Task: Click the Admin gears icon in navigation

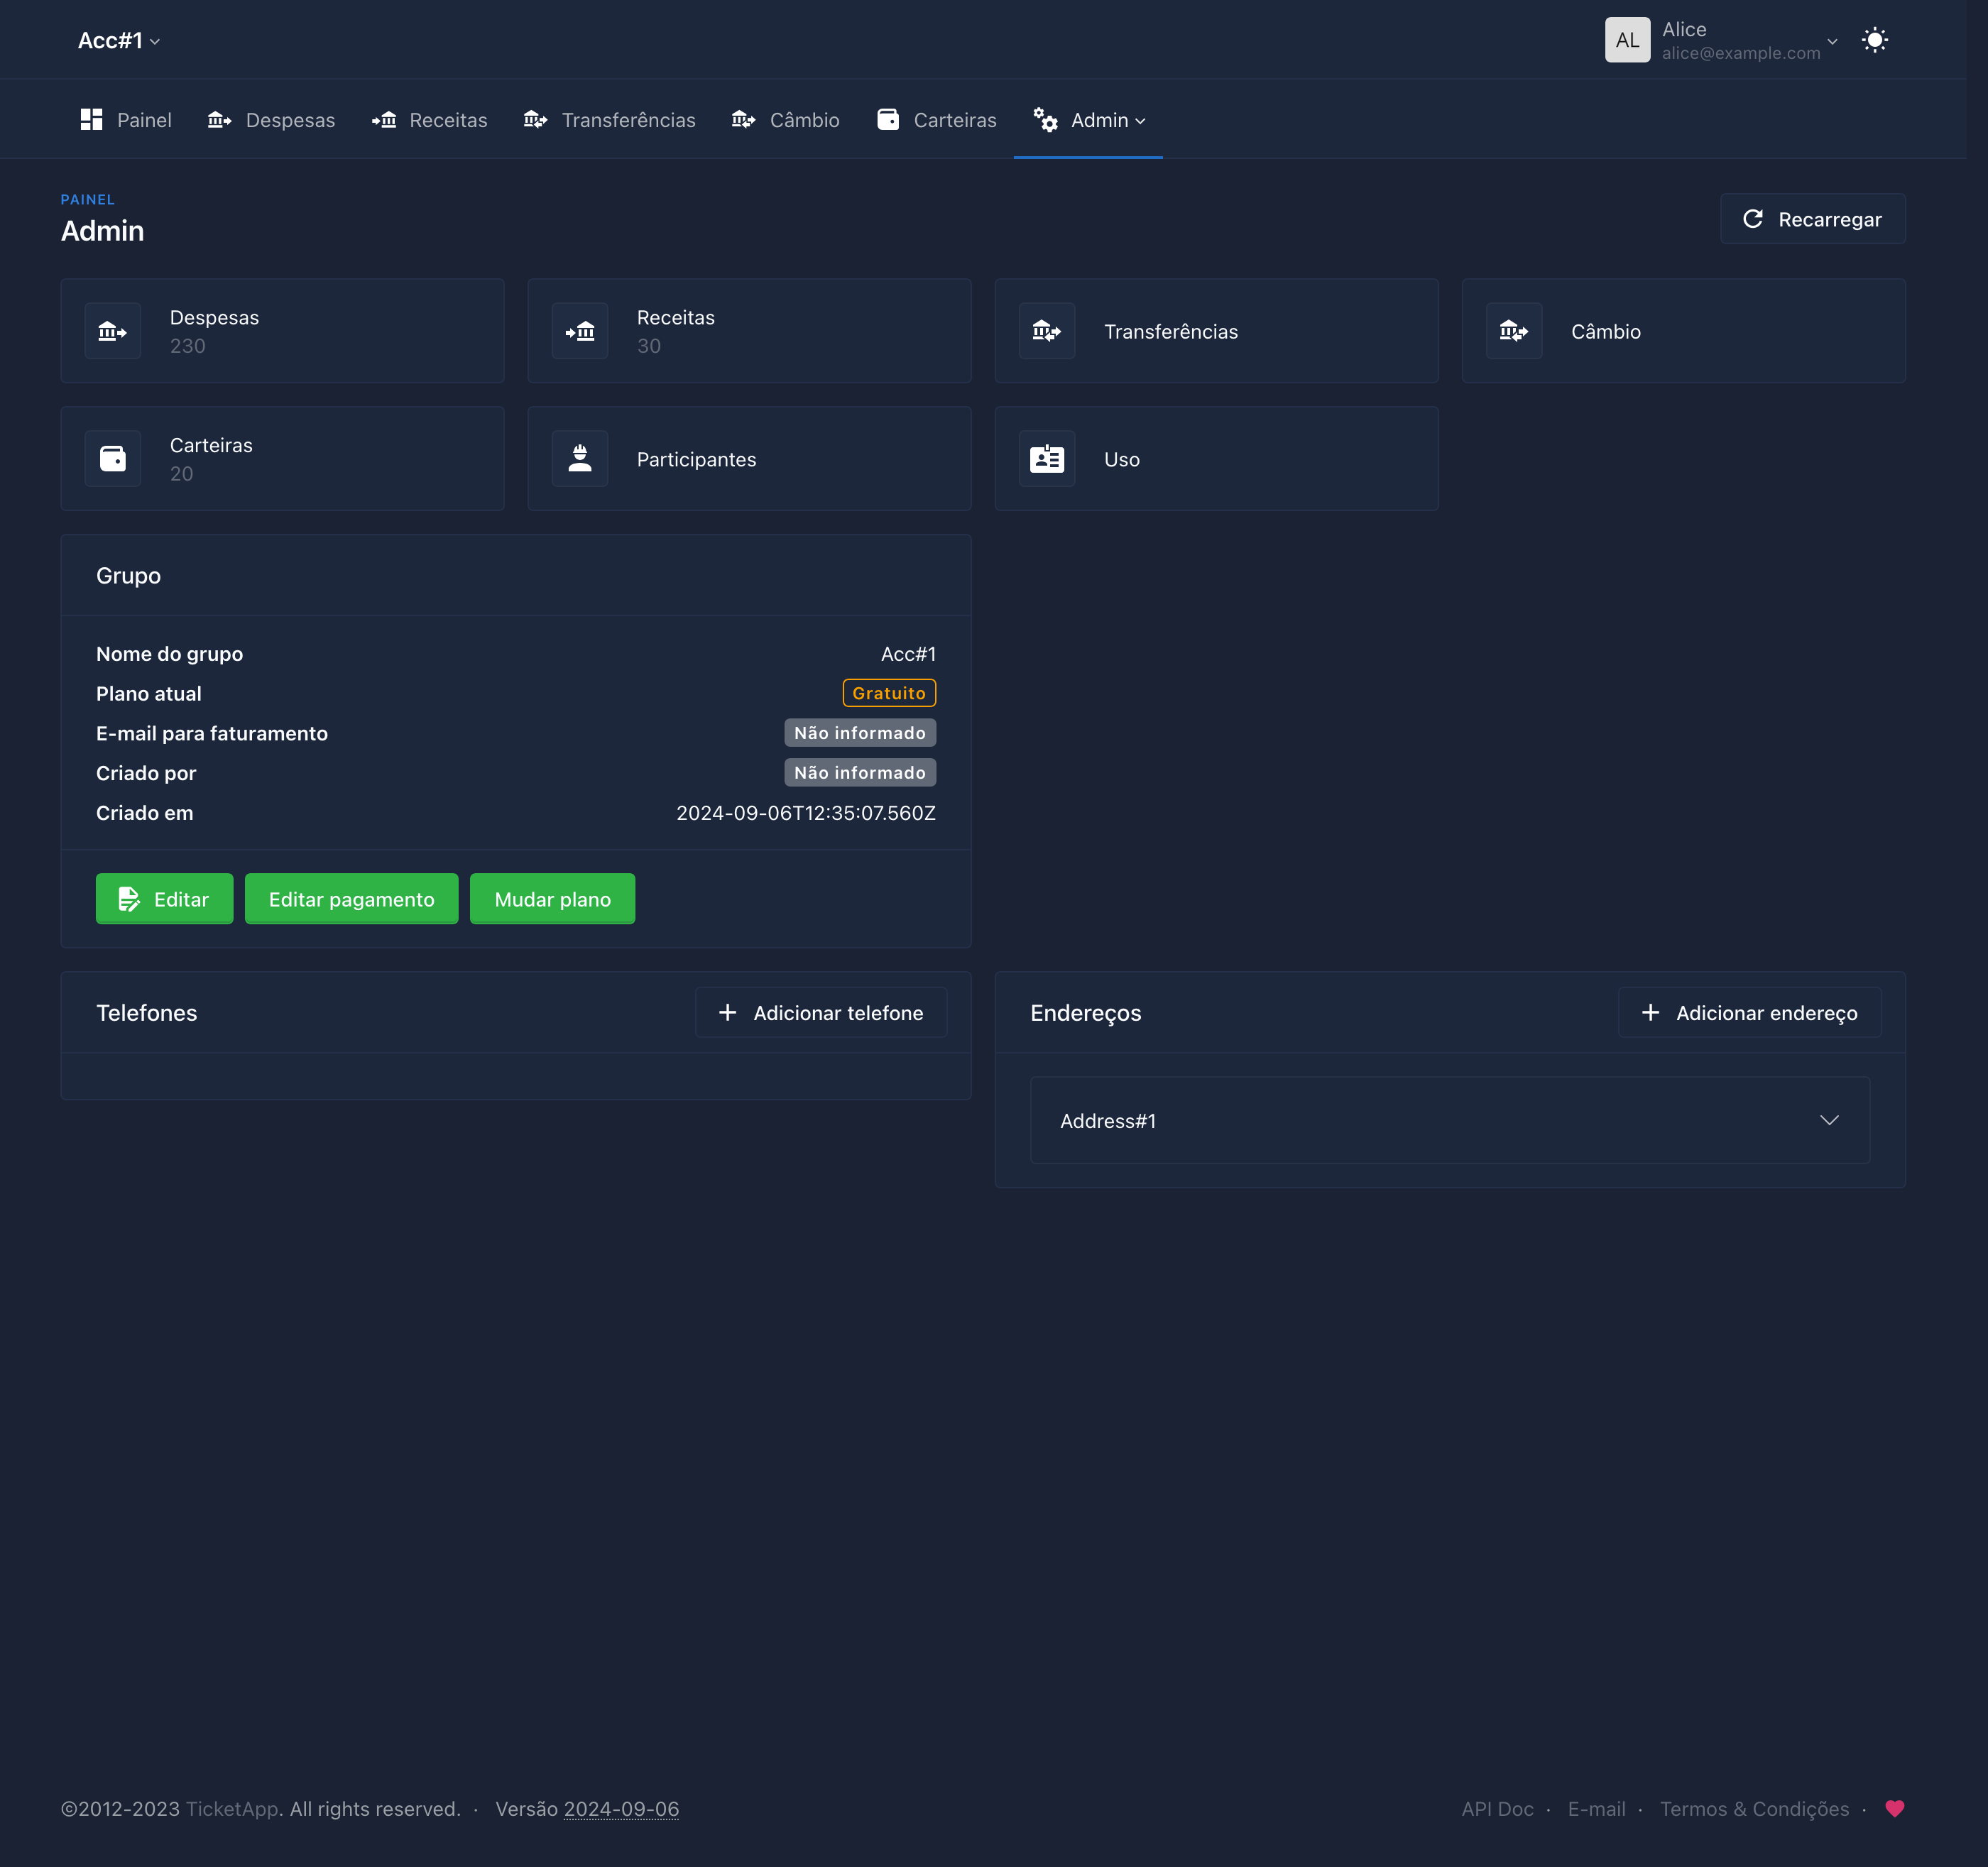Action: pyautogui.click(x=1045, y=120)
